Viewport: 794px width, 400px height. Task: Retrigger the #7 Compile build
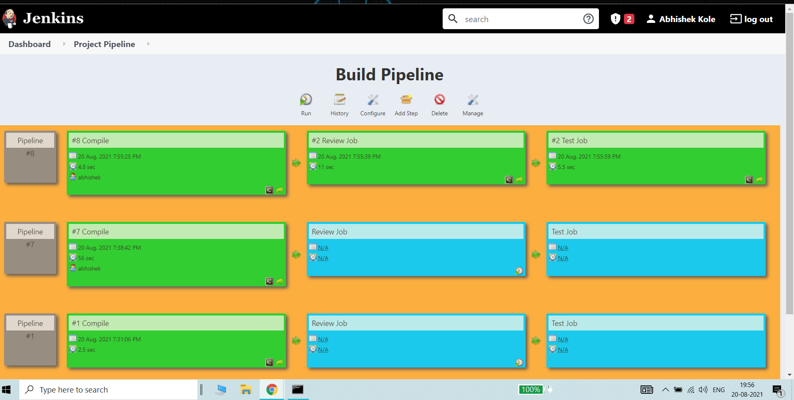[280, 281]
